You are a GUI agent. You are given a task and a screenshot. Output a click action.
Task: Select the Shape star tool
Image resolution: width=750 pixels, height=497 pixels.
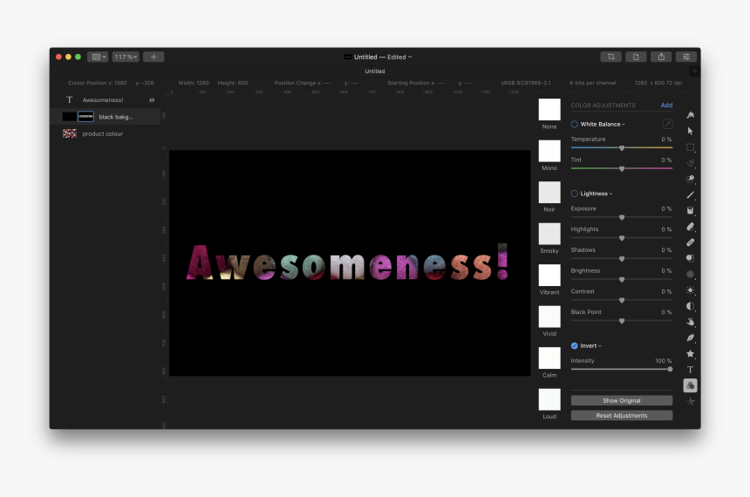[x=690, y=353]
